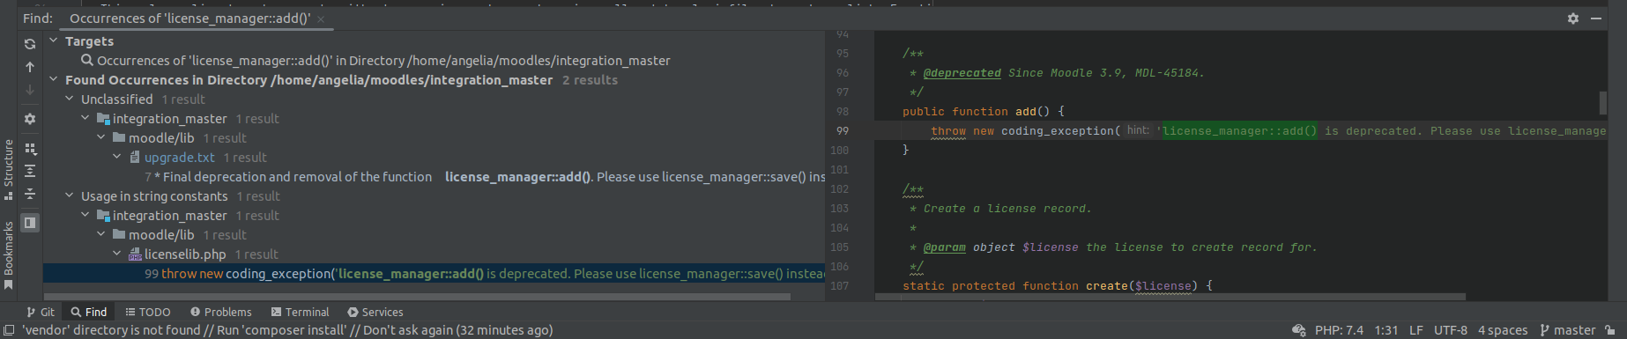
Task: Collapse all results with Collapse All icon
Action: pos(30,194)
